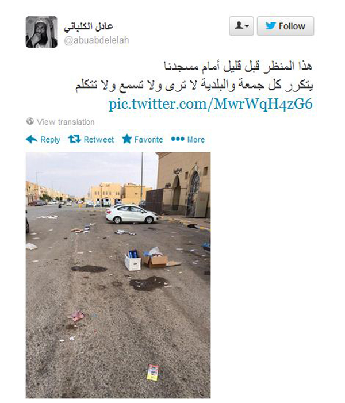Click the Twitter bird Follow button
Viewport: 345px width, 403px height.
pos(285,26)
